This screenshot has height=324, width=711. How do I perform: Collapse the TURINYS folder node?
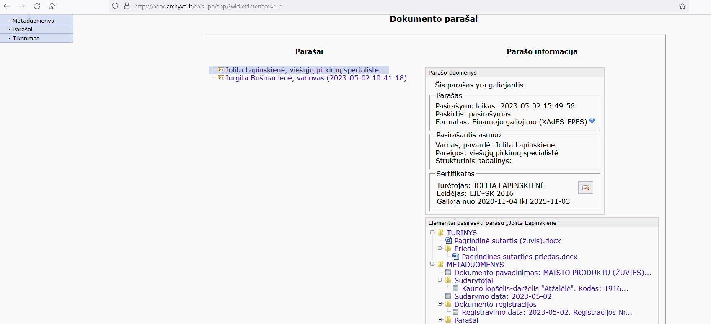(432, 232)
